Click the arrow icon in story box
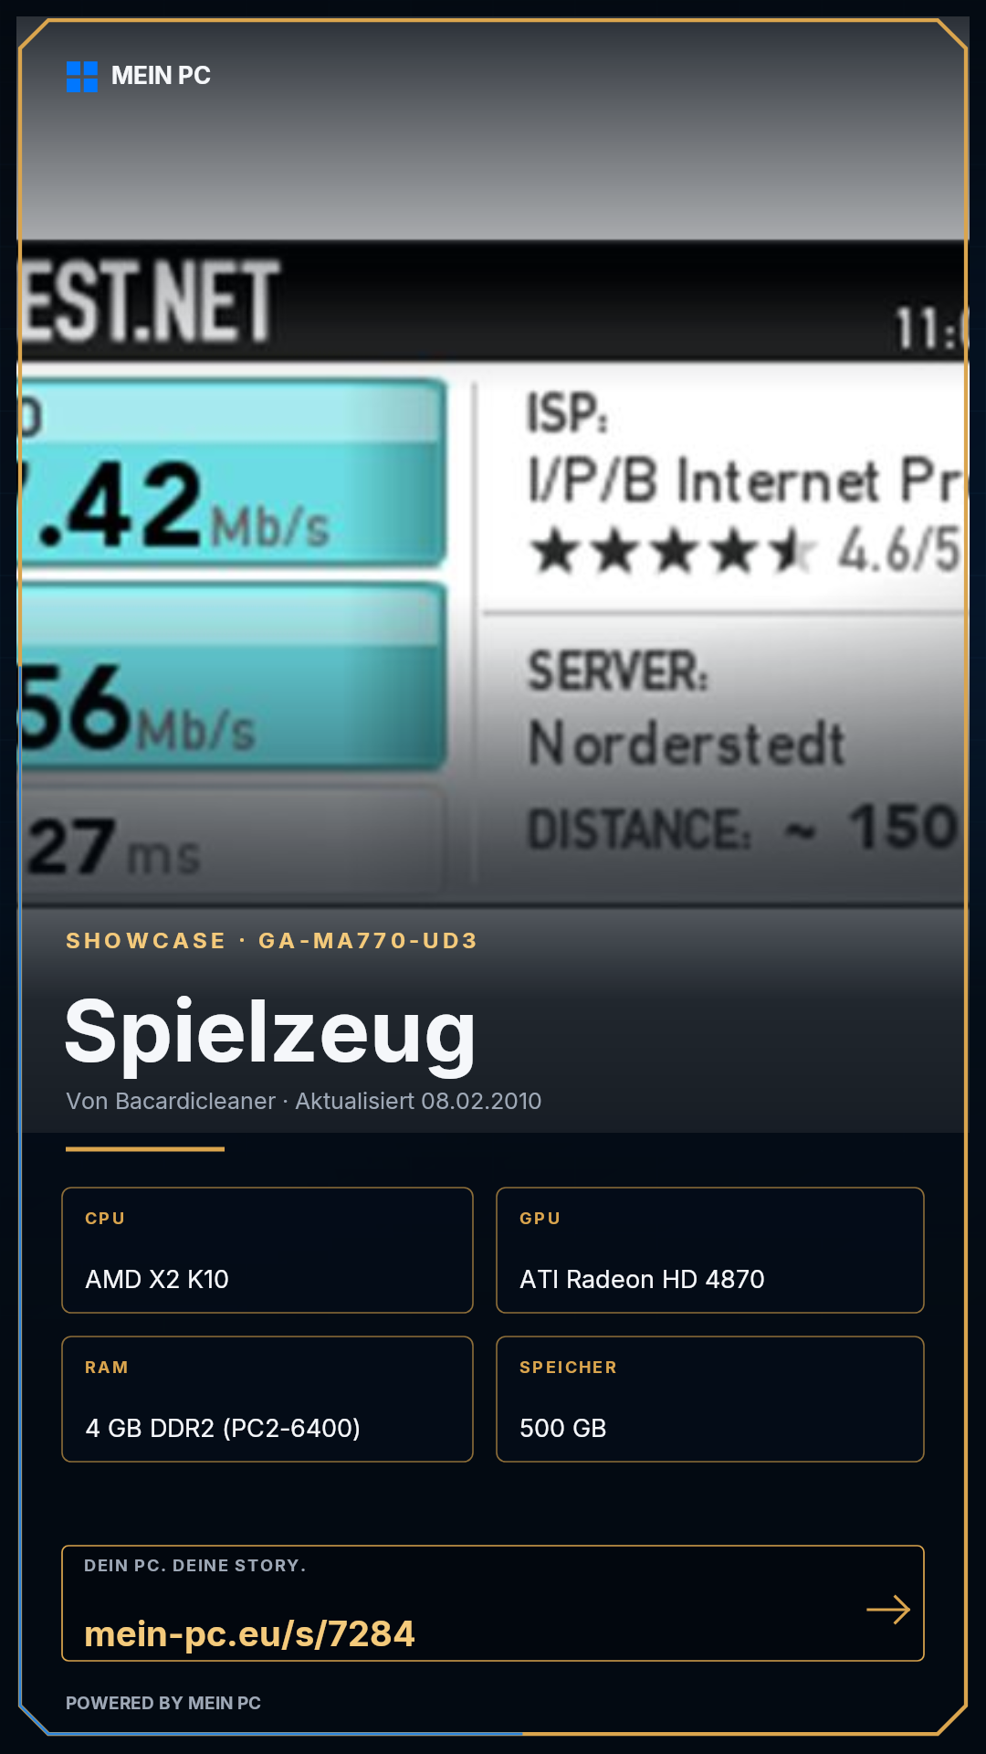 click(x=888, y=1610)
